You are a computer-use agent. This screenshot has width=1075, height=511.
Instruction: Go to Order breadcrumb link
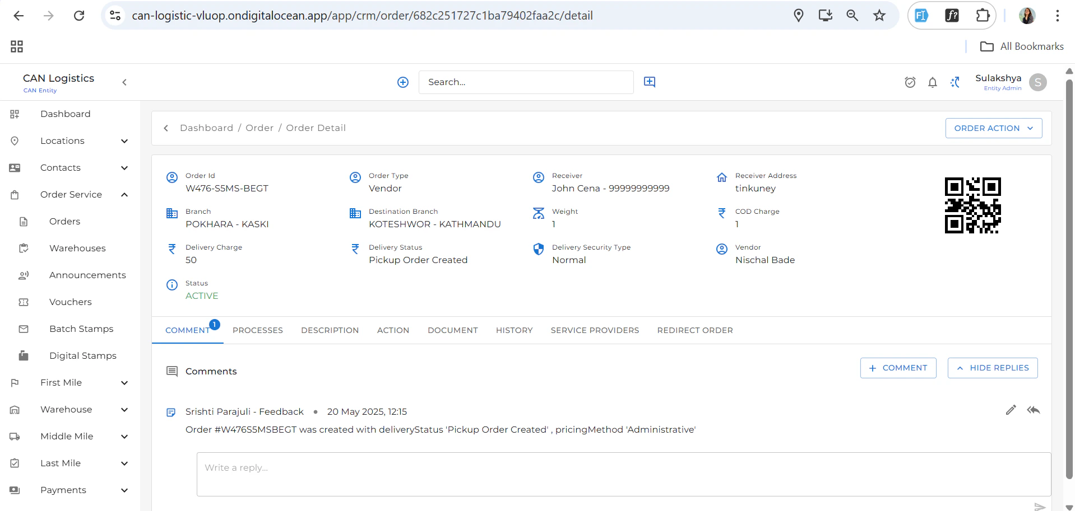(x=260, y=128)
